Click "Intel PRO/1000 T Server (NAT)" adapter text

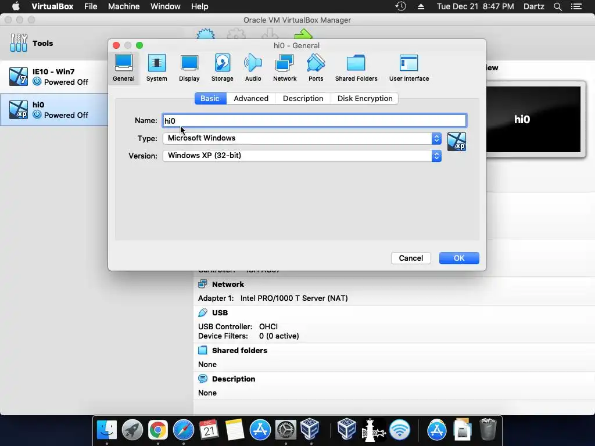tap(294, 298)
